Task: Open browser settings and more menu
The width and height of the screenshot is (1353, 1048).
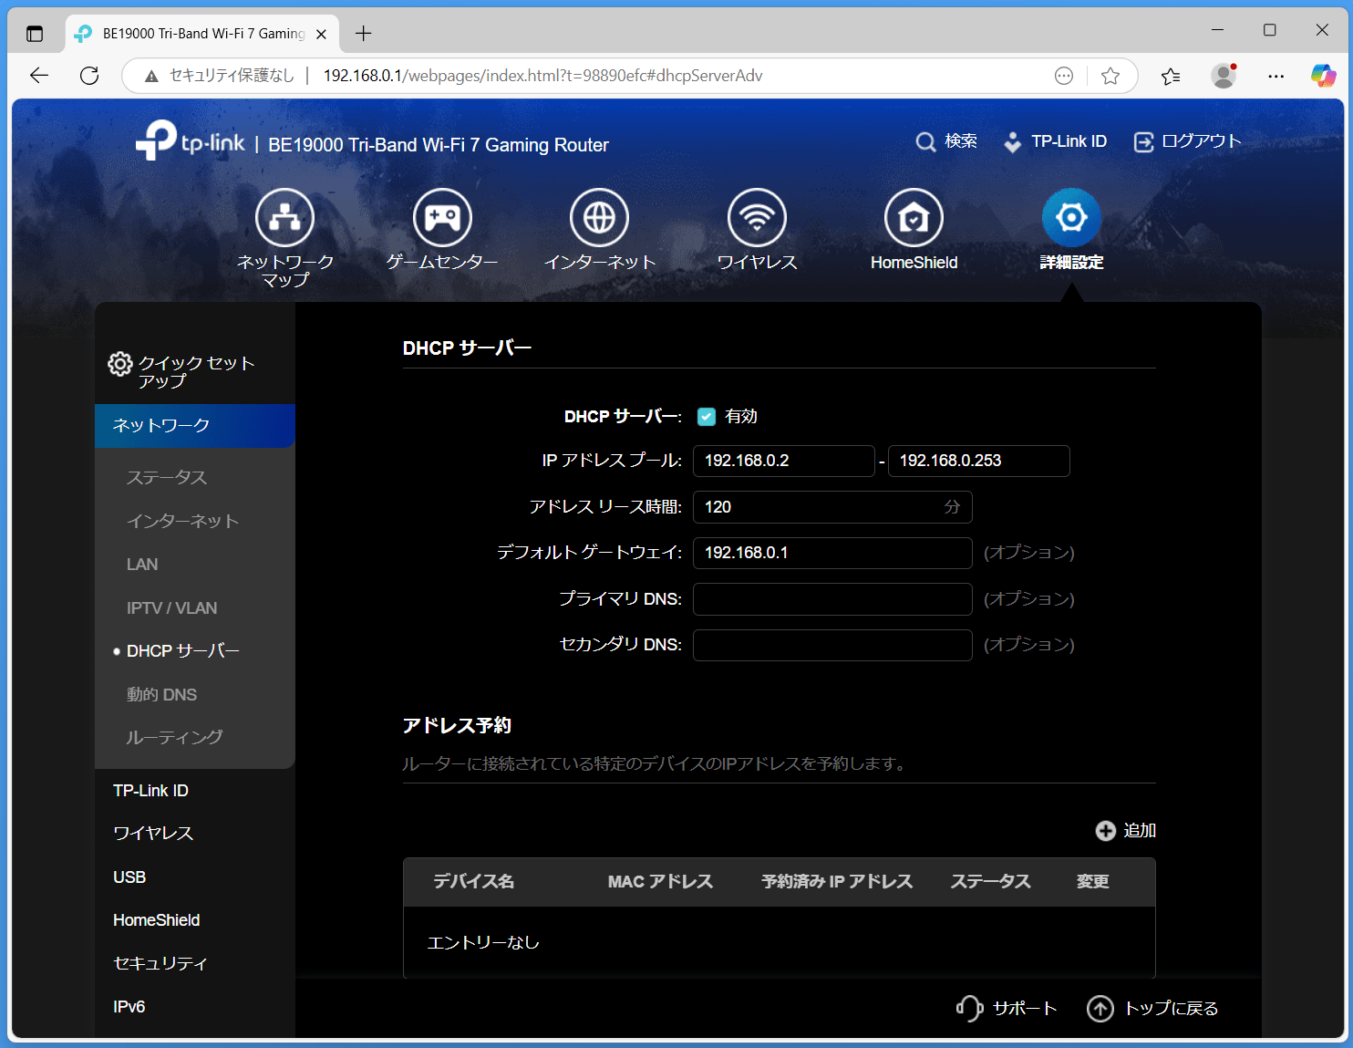Action: pos(1276,76)
